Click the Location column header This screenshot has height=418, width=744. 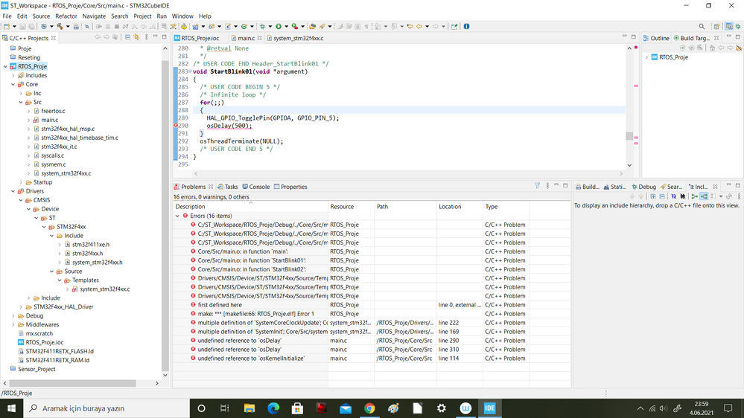459,207
